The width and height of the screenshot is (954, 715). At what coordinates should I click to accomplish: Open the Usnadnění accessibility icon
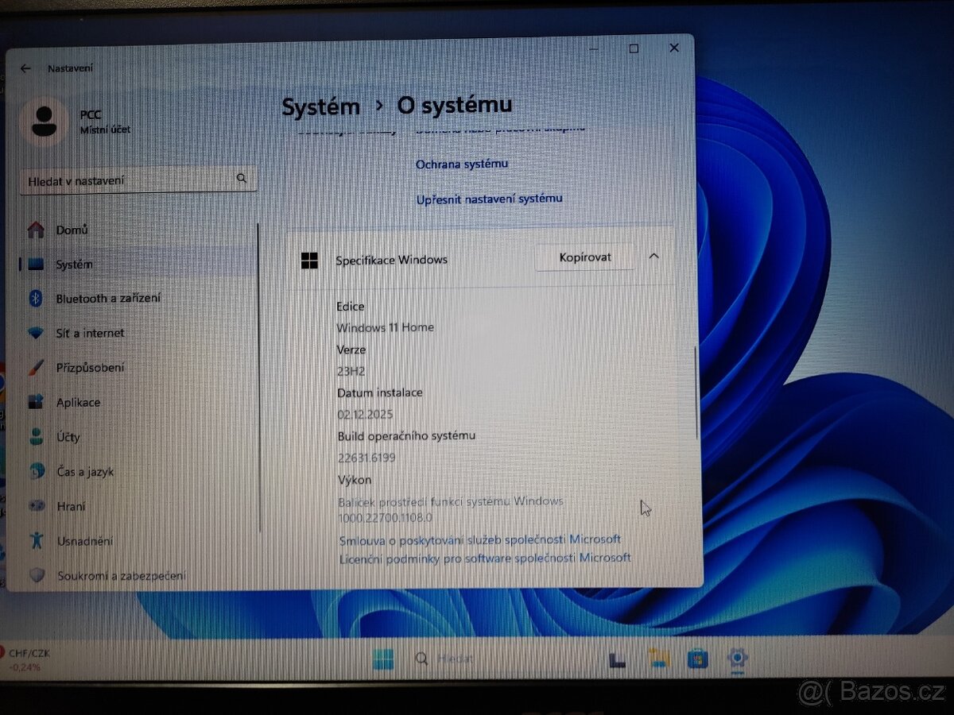point(36,540)
